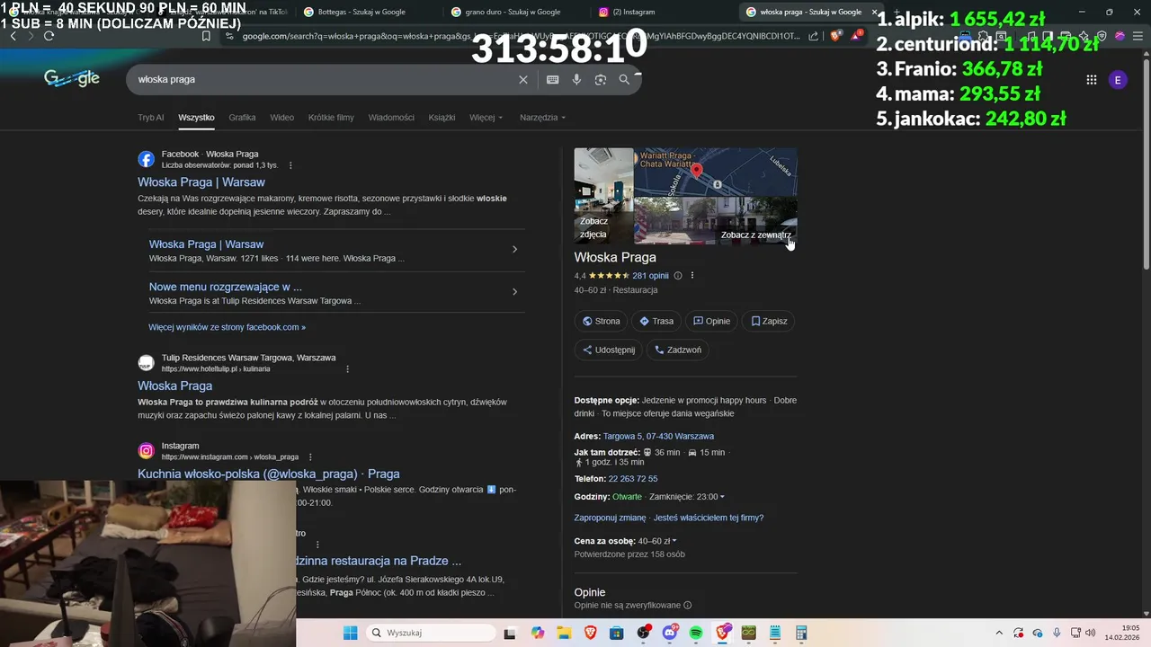
Task: Save the place with the Zapisz button
Action: pos(770,321)
